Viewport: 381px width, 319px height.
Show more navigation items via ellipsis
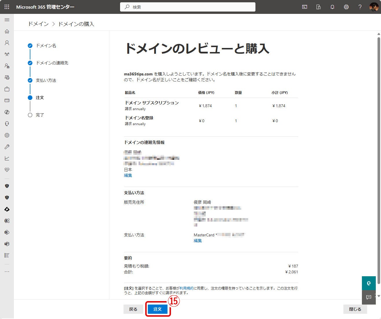tap(7, 272)
